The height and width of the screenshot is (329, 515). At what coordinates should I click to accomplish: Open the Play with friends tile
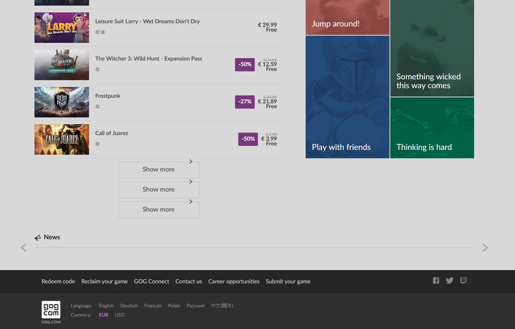click(347, 97)
